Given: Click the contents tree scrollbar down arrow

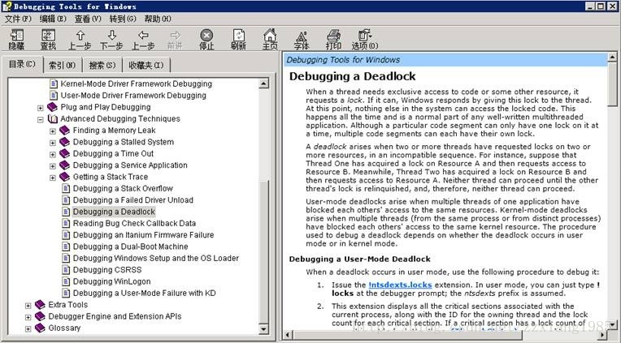Looking at the screenshot, I should pos(264,328).
